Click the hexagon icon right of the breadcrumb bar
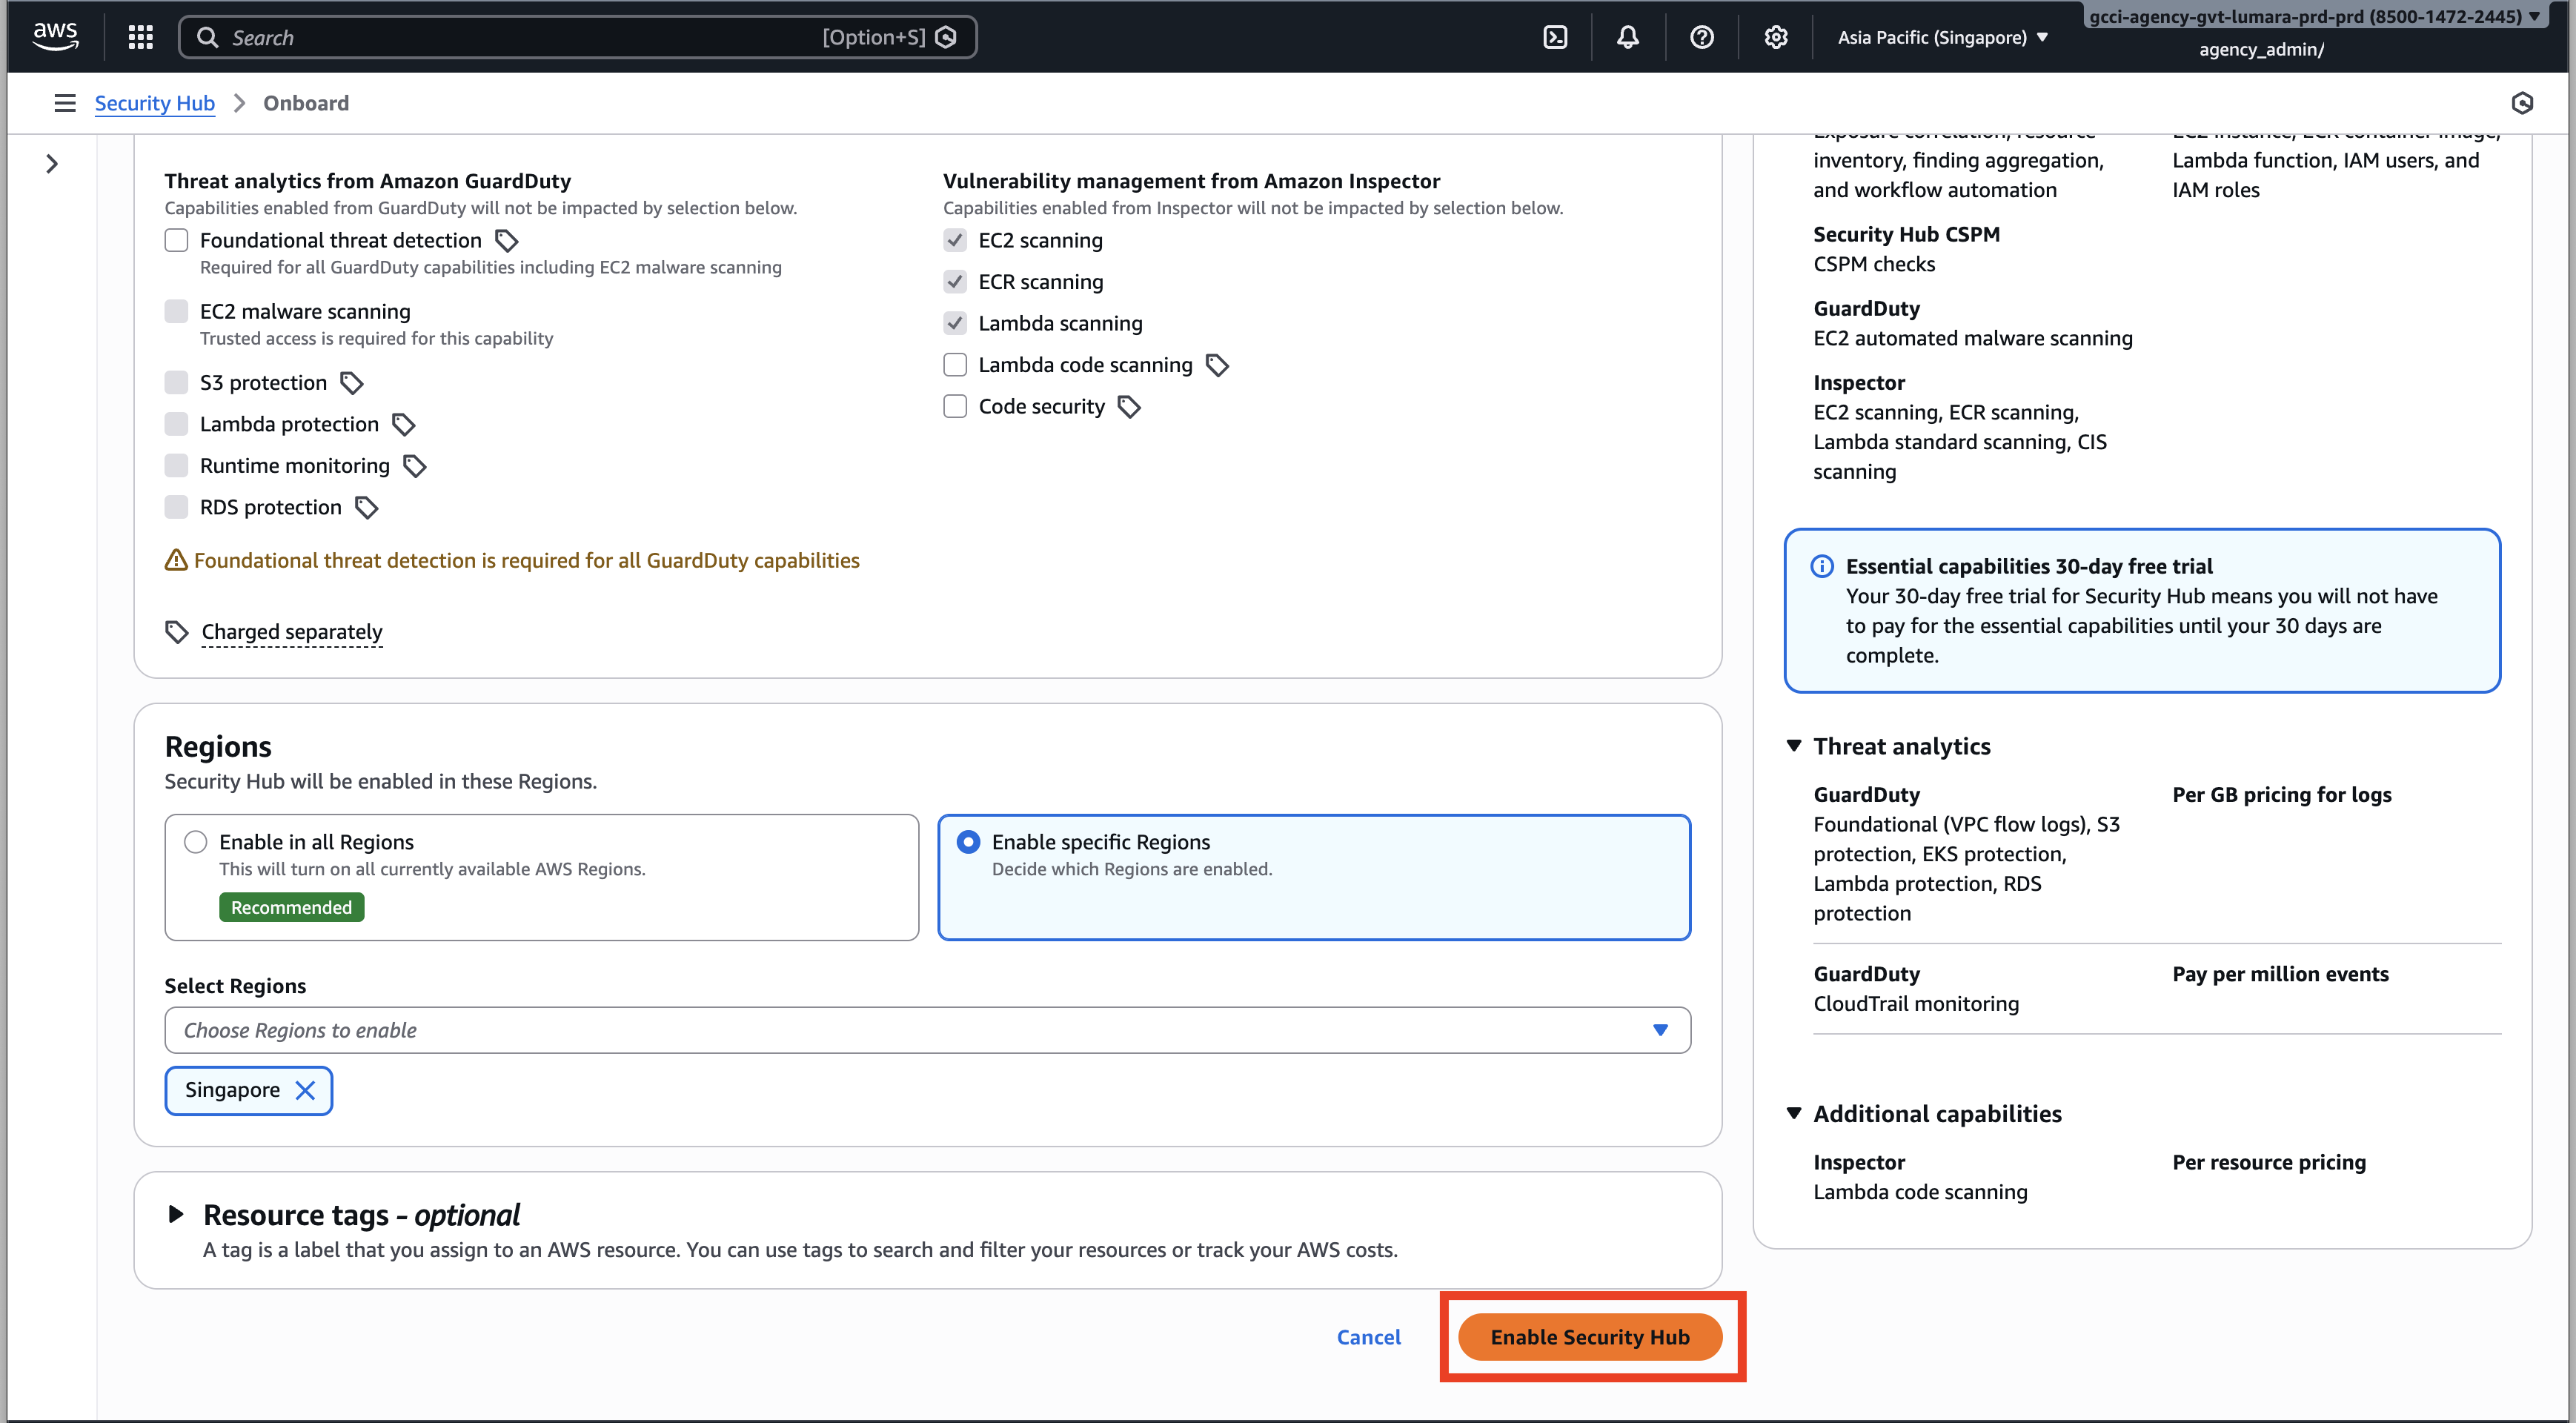The height and width of the screenshot is (1423, 2576). click(x=2522, y=103)
